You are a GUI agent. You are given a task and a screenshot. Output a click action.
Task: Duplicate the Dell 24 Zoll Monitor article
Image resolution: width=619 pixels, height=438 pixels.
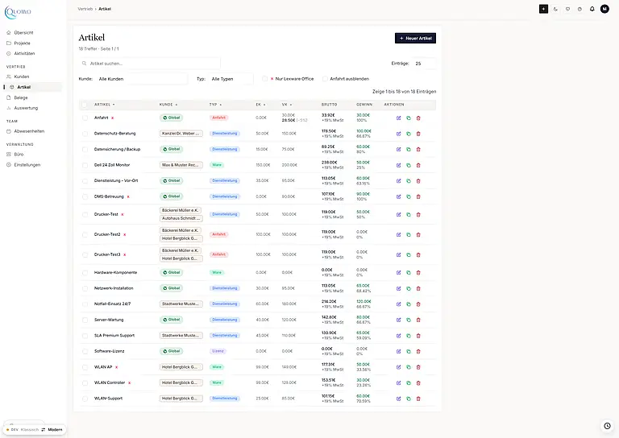(409, 165)
